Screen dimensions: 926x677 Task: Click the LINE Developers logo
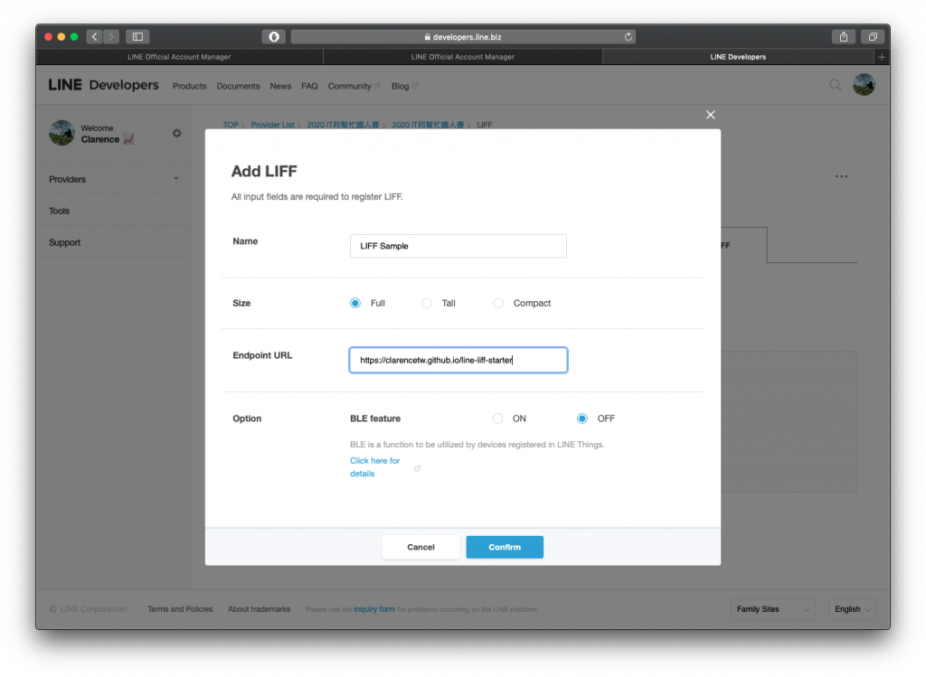(103, 85)
